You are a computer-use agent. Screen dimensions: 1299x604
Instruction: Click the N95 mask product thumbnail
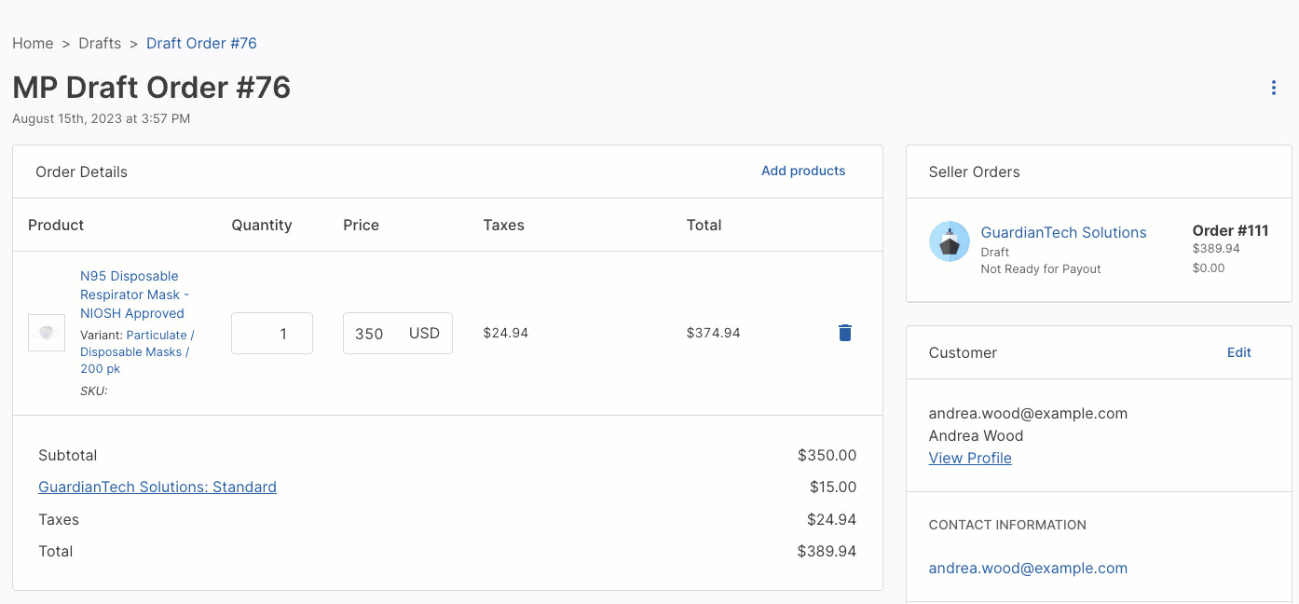click(47, 333)
